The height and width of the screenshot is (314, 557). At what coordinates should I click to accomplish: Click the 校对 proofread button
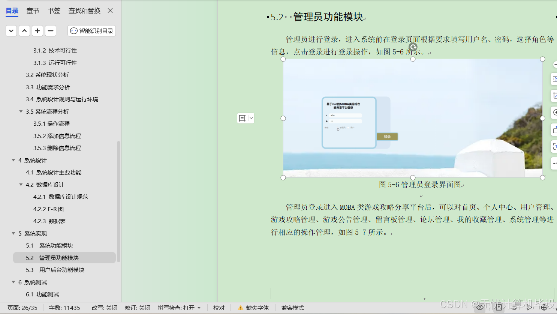coord(219,308)
